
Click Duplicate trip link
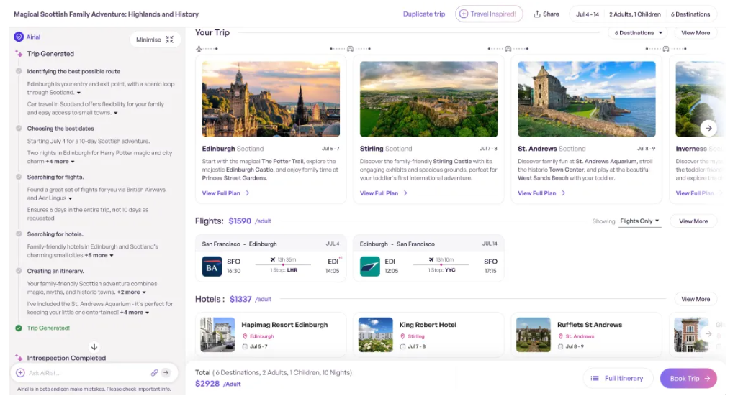point(423,14)
